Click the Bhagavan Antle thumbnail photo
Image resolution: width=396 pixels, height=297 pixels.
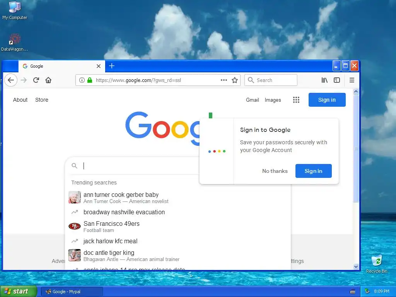(75, 255)
